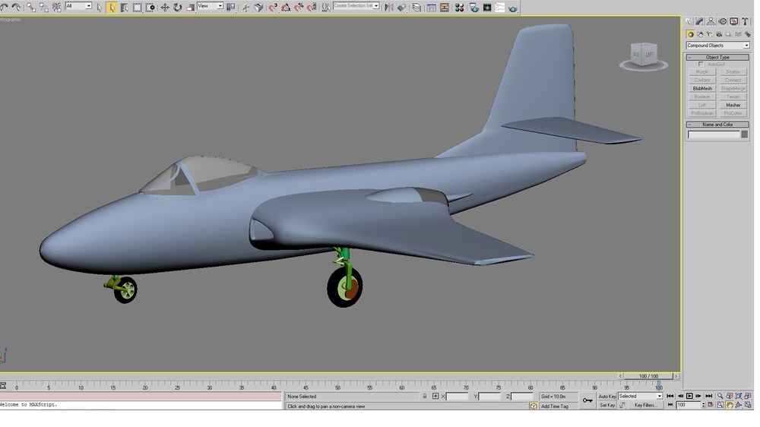Click the Quick Render teapot icon
The height and width of the screenshot is (427, 760).
[x=513, y=8]
